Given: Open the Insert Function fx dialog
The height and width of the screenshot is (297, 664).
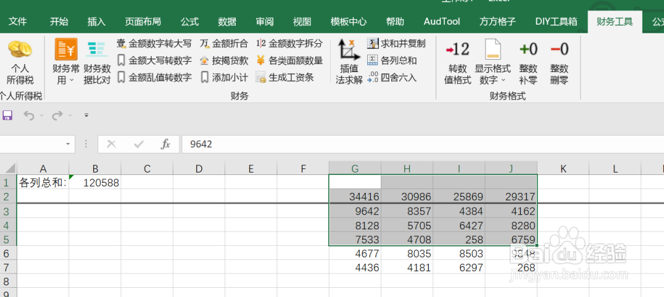Looking at the screenshot, I should [165, 144].
